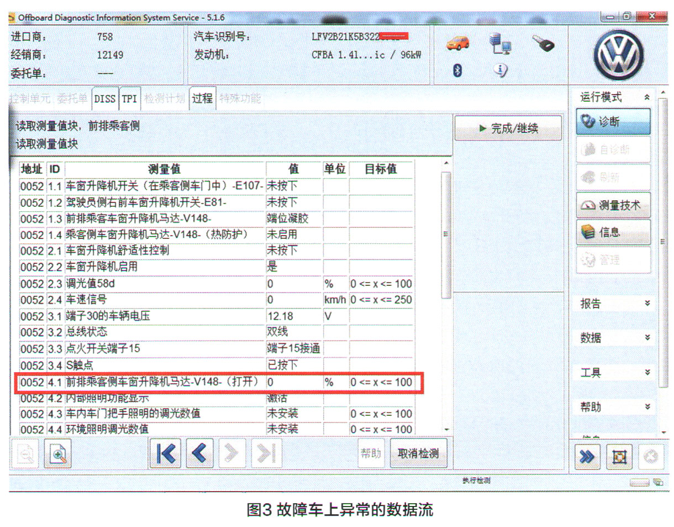
Task: Click the blue info bubble icon
Action: (x=501, y=70)
